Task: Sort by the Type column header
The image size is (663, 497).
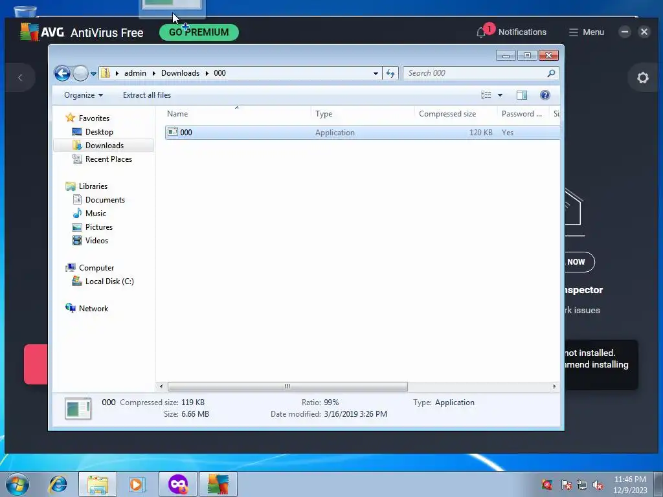Action: point(324,114)
